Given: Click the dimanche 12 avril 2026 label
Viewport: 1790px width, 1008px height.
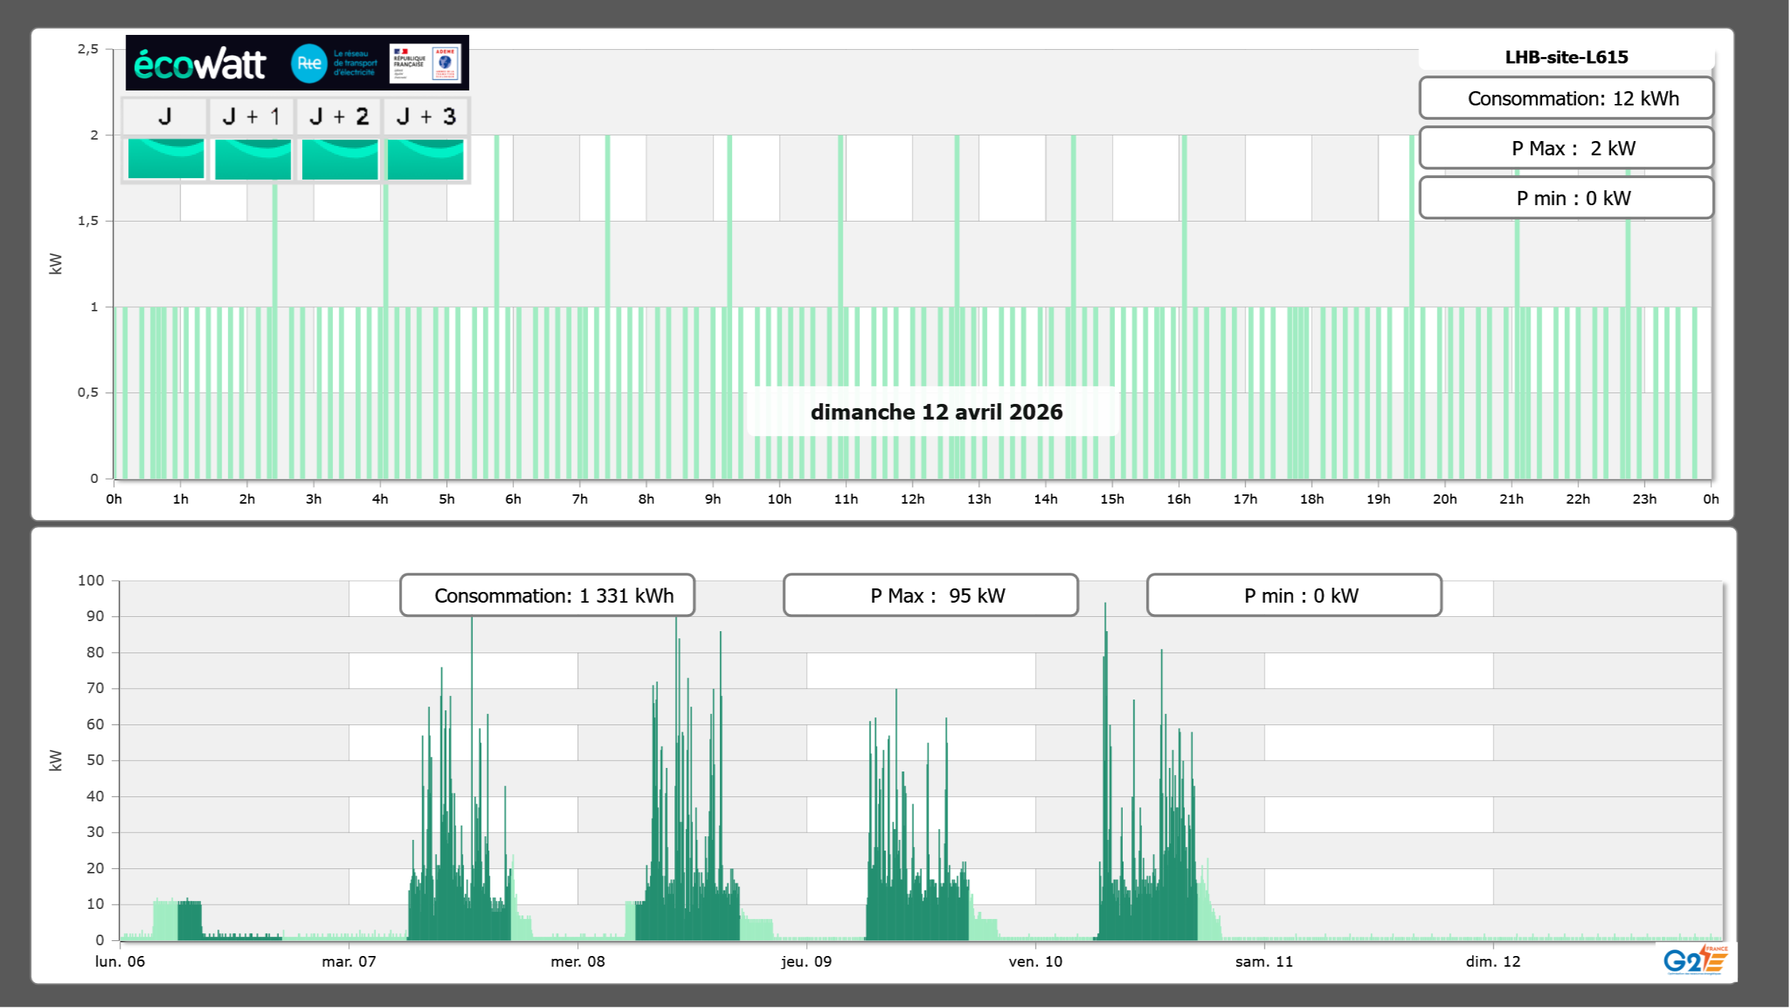Looking at the screenshot, I should 936,412.
